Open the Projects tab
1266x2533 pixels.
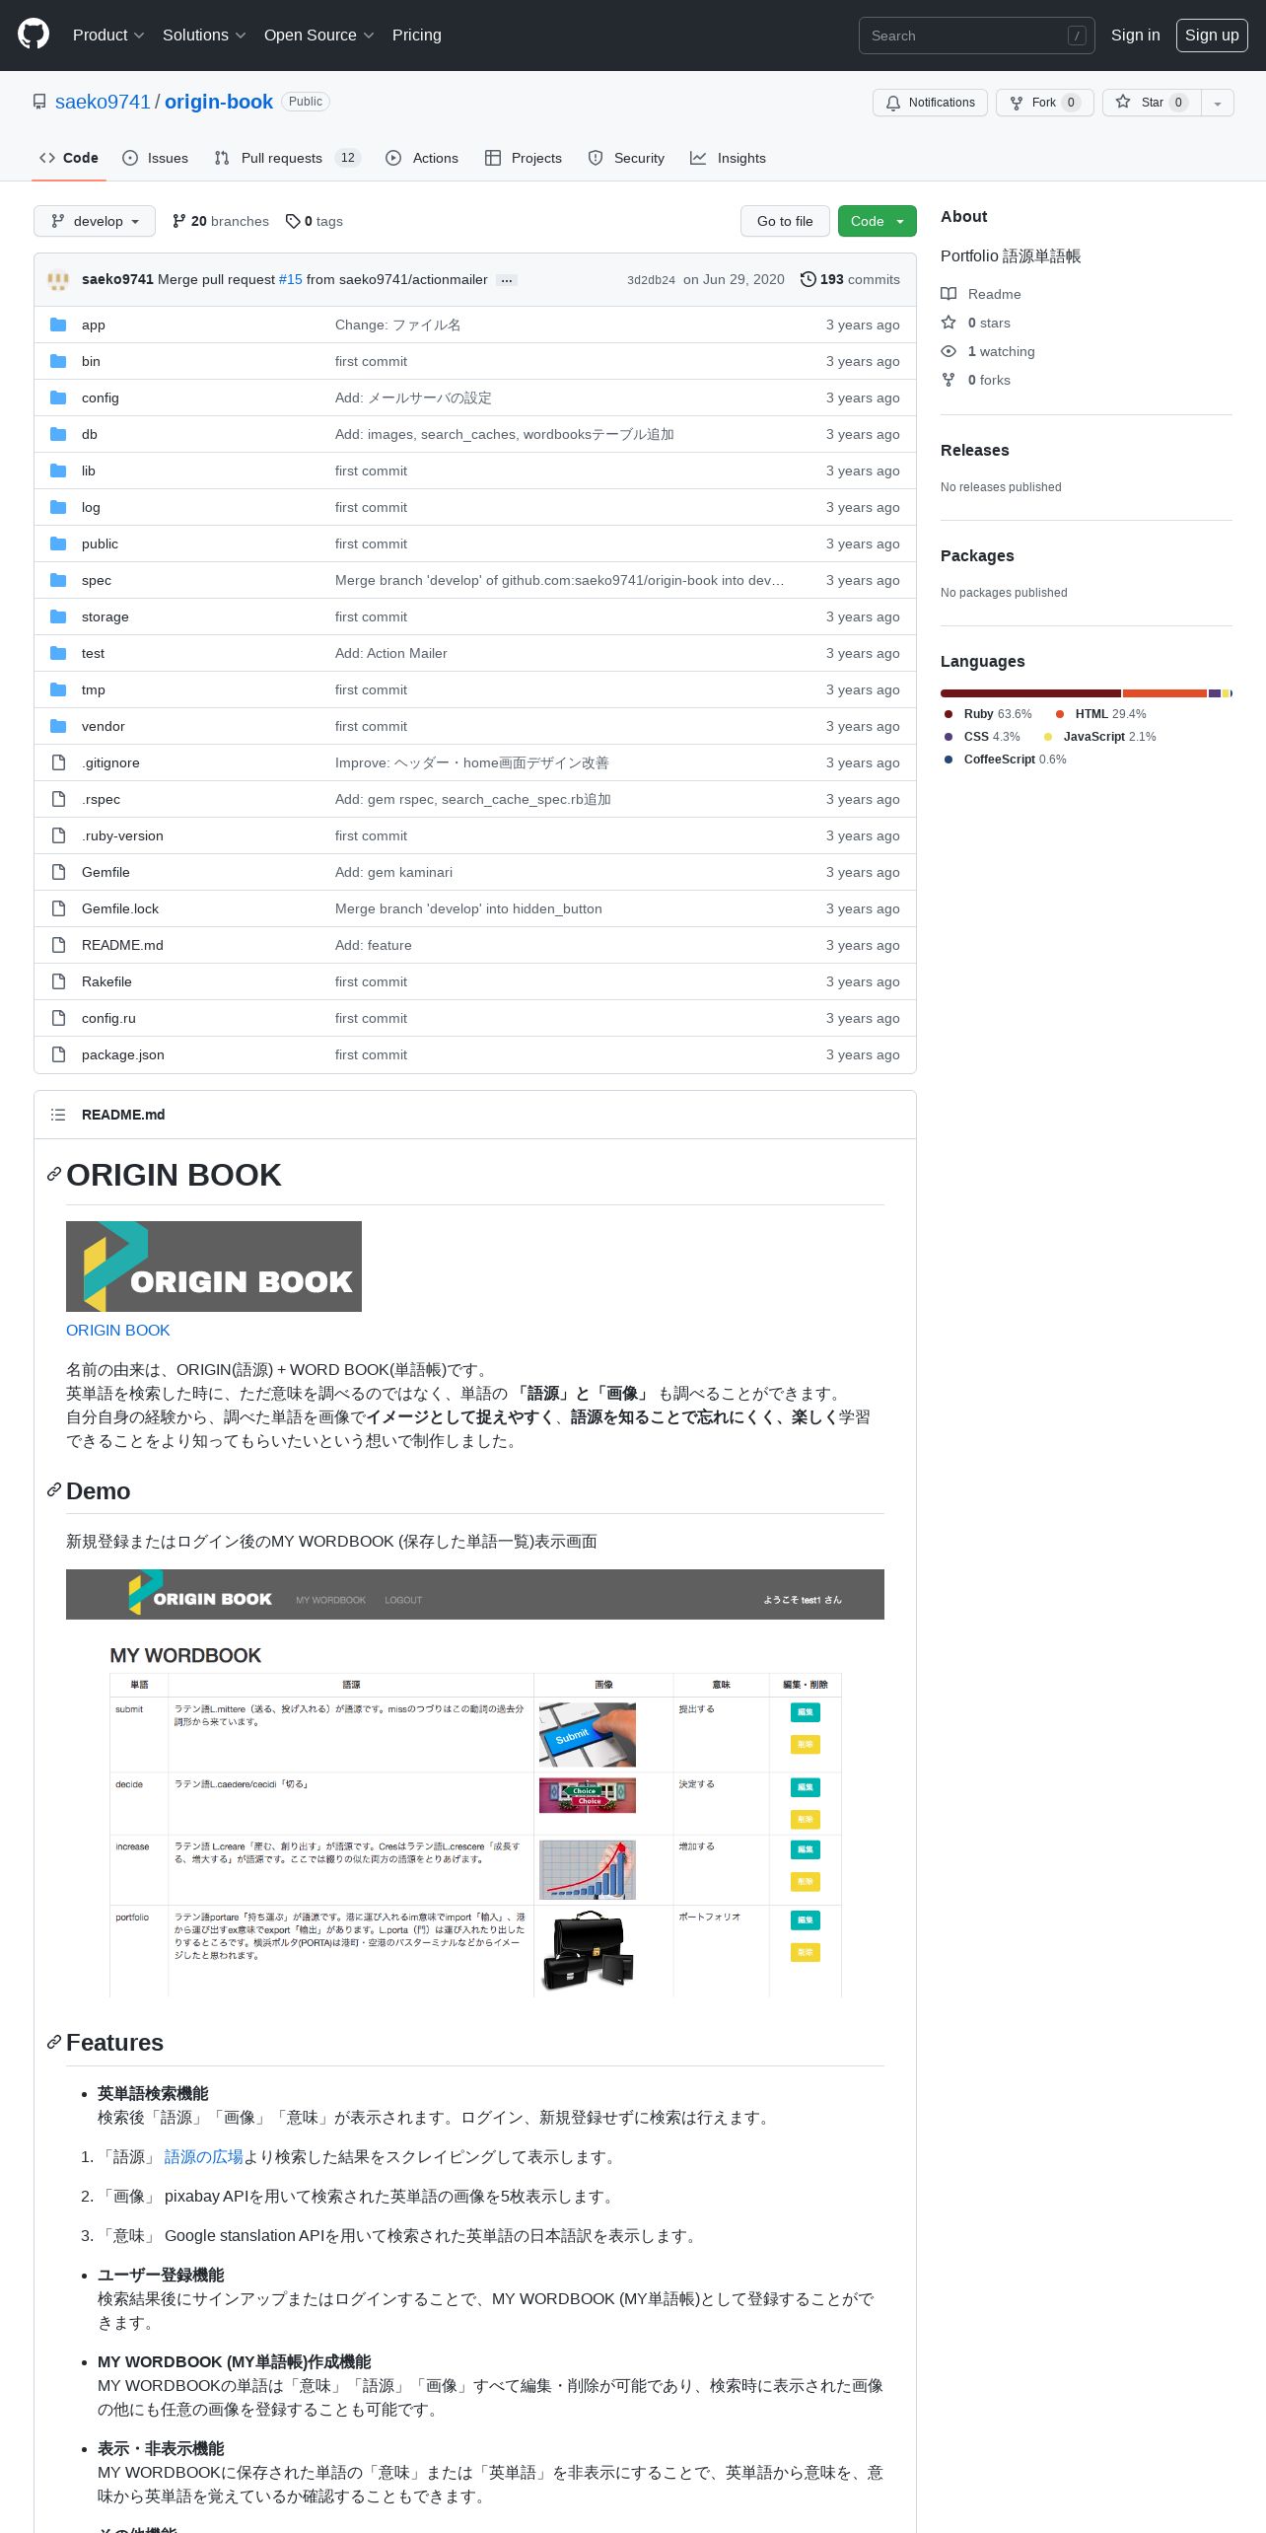[524, 158]
